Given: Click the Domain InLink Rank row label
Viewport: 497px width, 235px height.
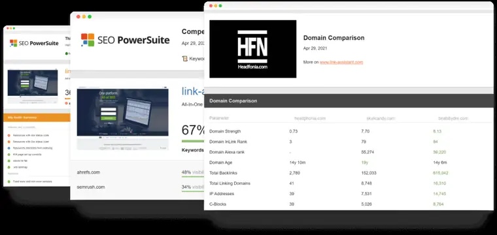Looking at the screenshot, I should click(228, 142).
